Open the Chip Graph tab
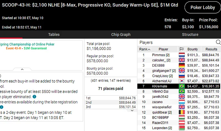 121,35
